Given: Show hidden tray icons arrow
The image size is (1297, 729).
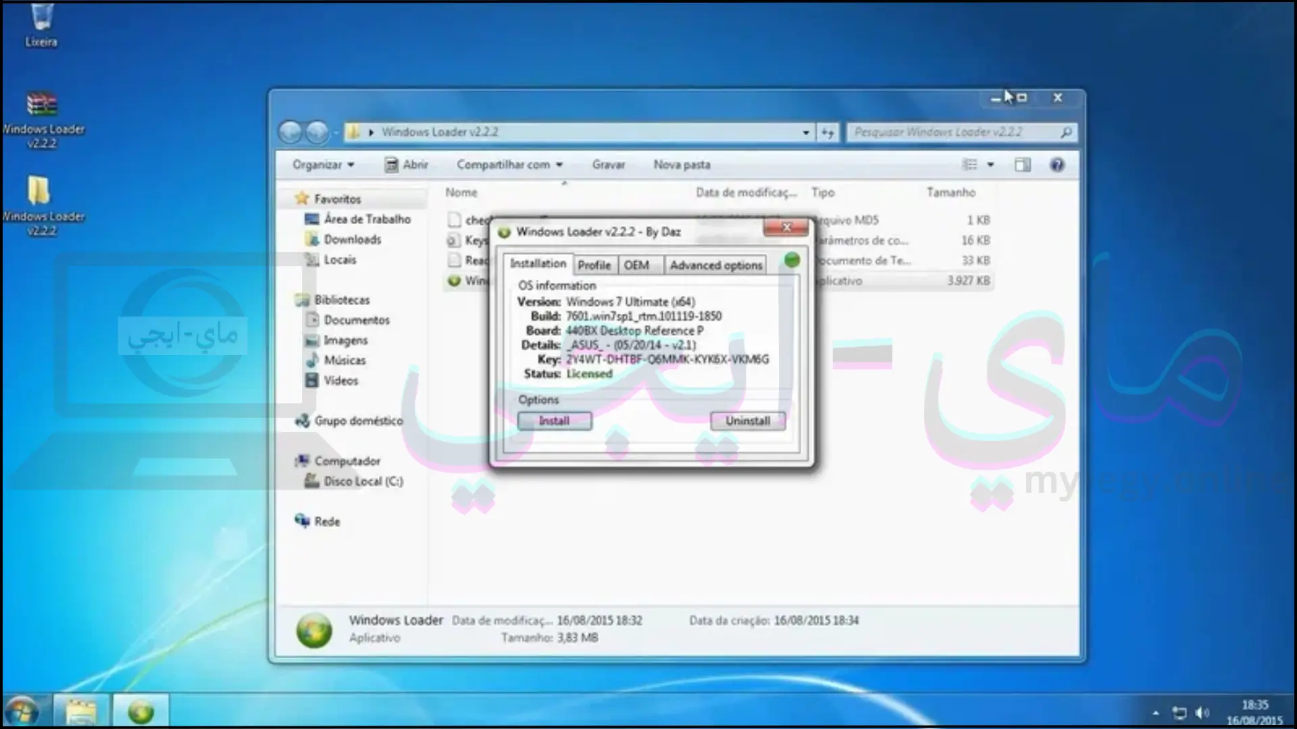Looking at the screenshot, I should click(x=1156, y=713).
